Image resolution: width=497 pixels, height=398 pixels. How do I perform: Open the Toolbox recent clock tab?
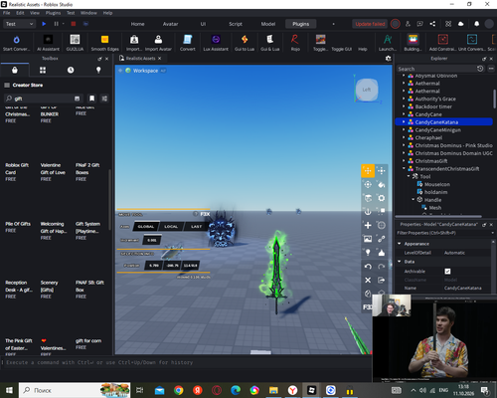[x=71, y=70]
